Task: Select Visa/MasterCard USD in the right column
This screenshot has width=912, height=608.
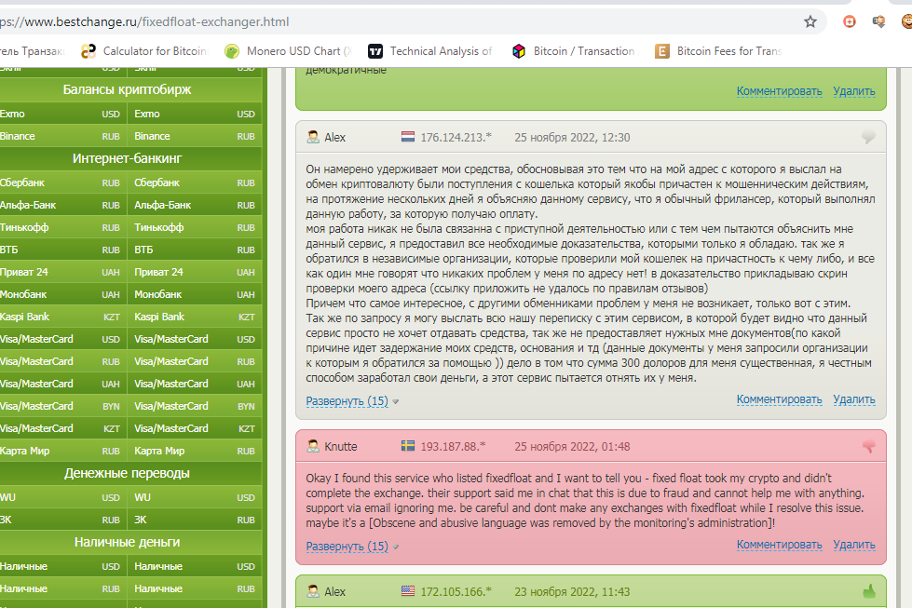Action: point(195,339)
